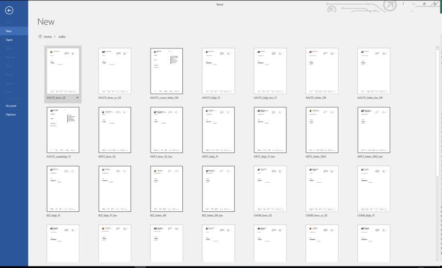Pick the CHEM_kirje_FI template
The image size is (442, 268).
click(x=374, y=189)
